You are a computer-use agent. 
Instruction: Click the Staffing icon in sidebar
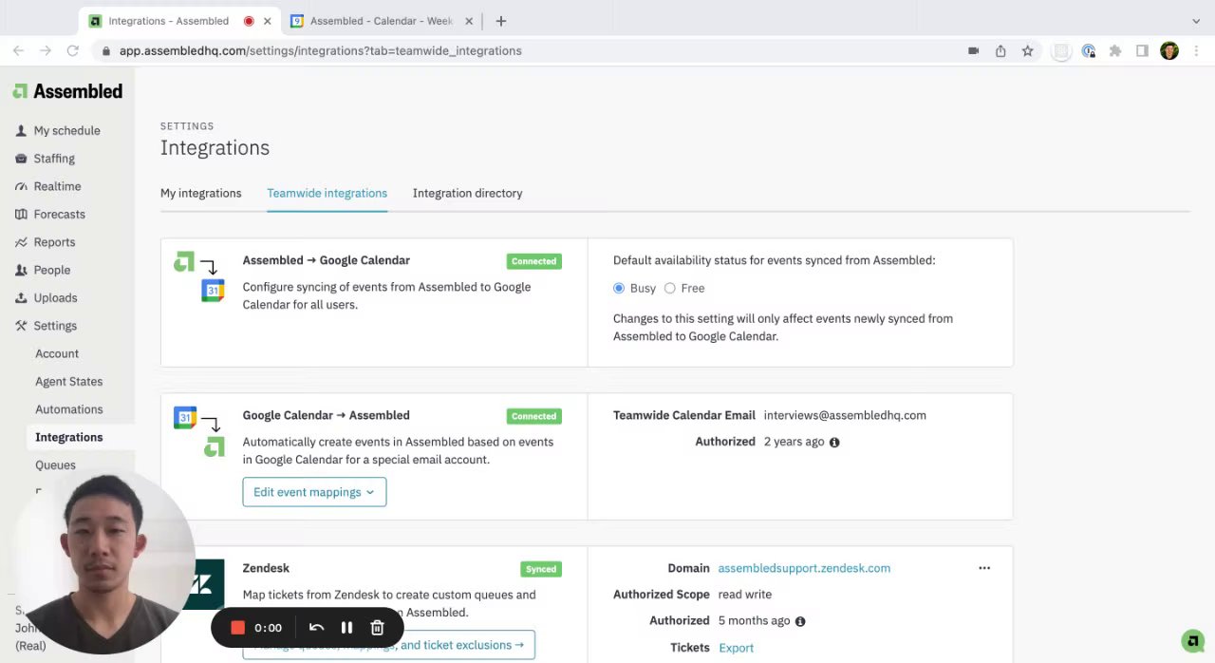21,159
